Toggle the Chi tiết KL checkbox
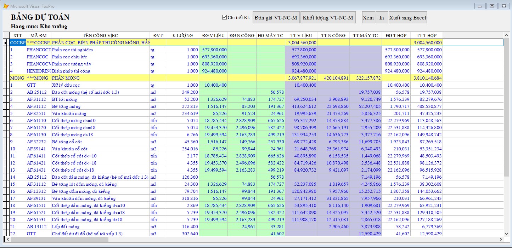512x248 pixels. click(x=224, y=17)
